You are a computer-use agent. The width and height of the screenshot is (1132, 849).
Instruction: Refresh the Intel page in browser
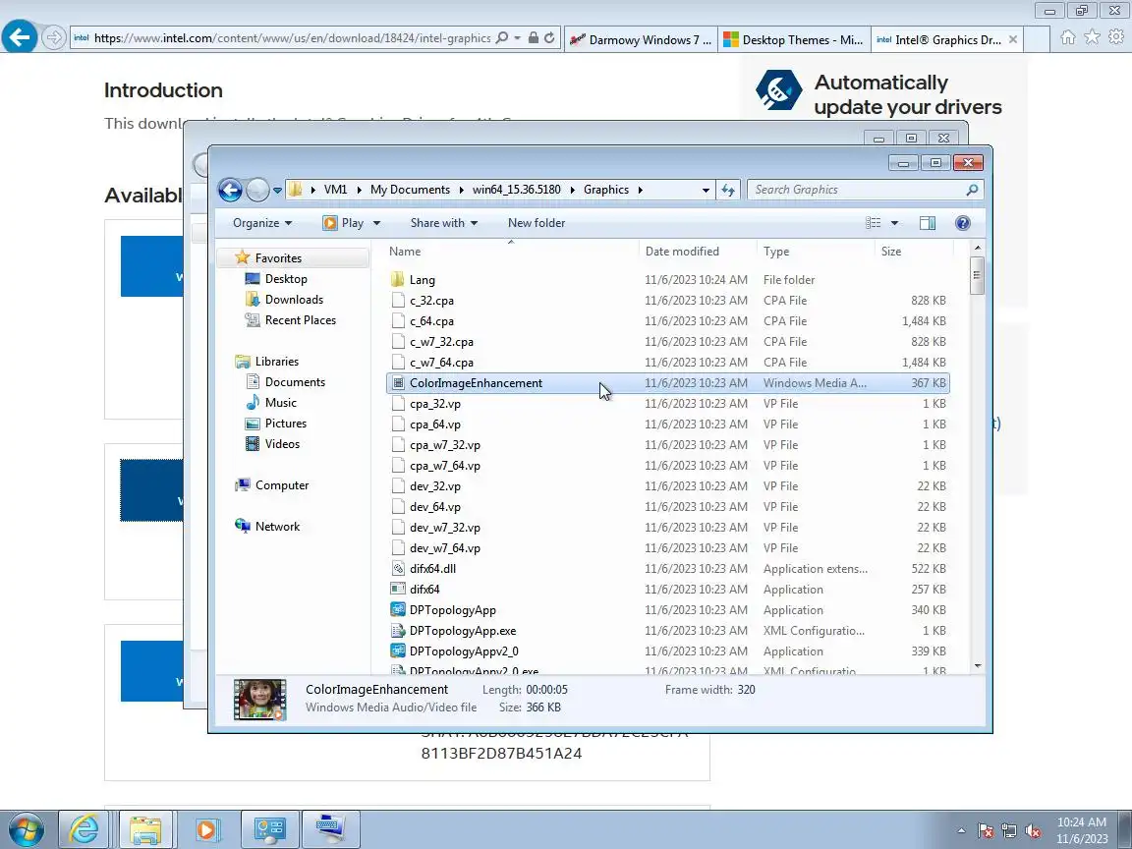550,37
